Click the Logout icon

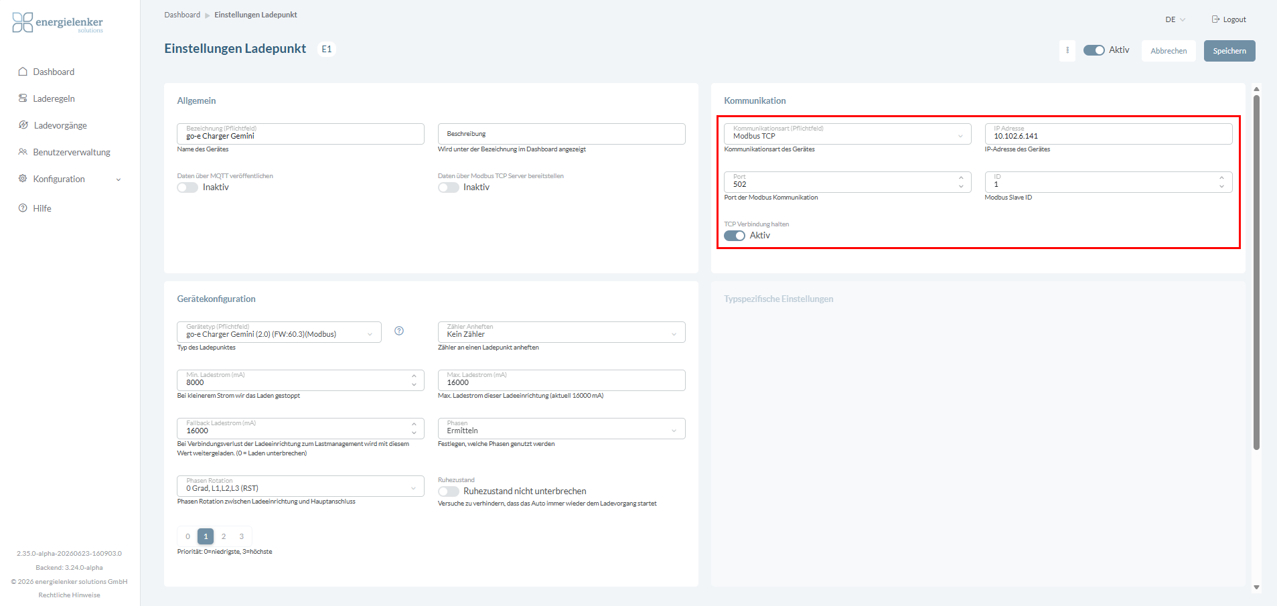coord(1215,19)
